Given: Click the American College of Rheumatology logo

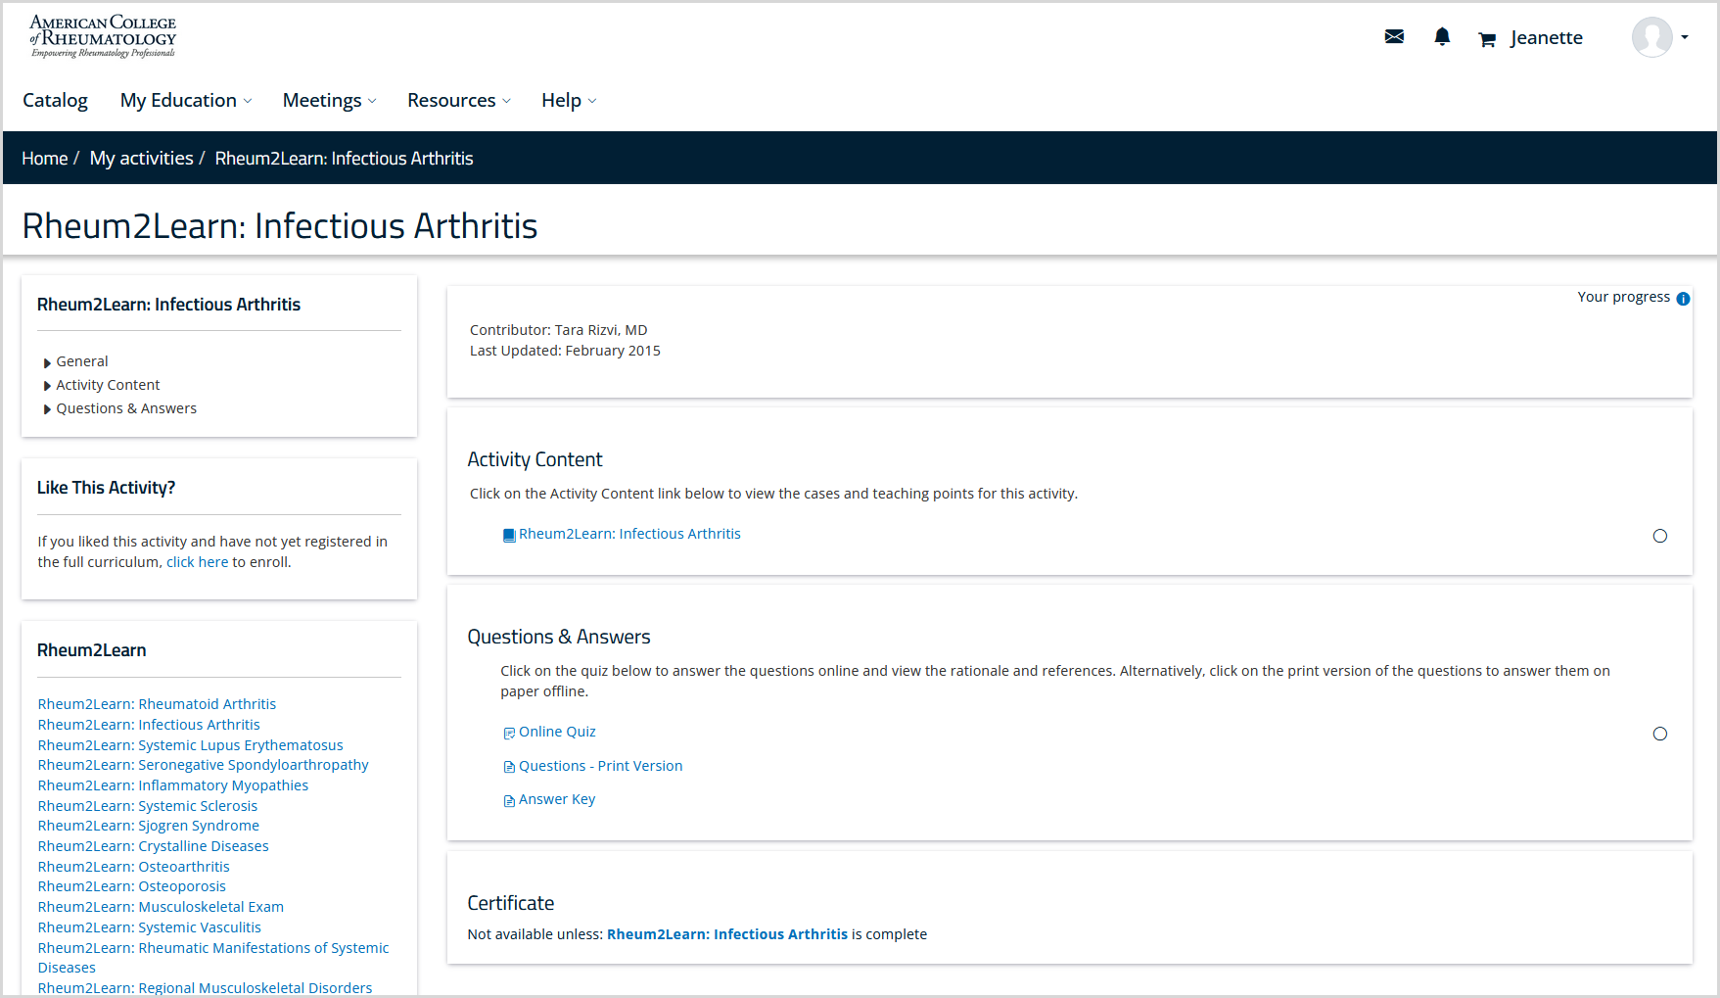Looking at the screenshot, I should point(103,36).
